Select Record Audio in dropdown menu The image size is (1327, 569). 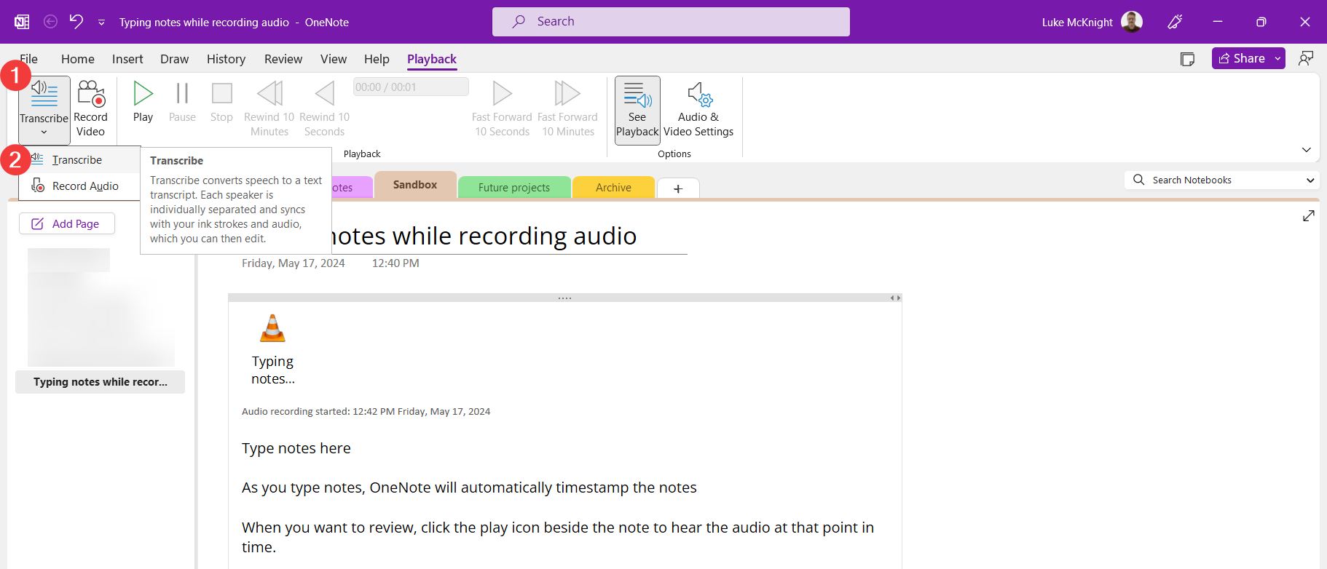click(79, 186)
